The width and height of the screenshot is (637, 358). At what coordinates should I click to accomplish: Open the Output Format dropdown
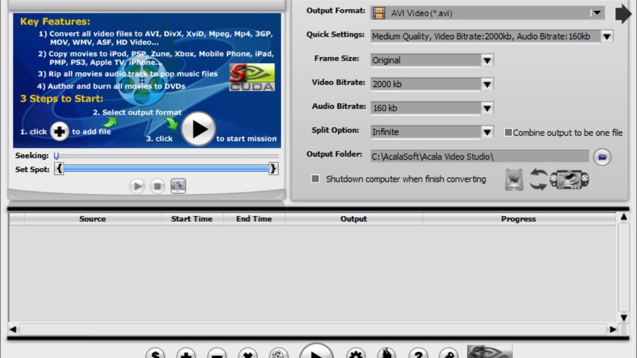pyautogui.click(x=597, y=13)
